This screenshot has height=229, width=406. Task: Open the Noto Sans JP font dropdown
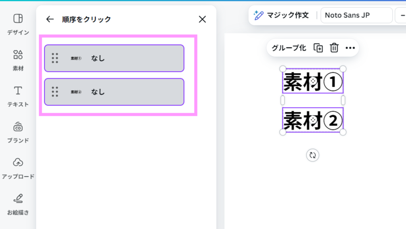pyautogui.click(x=356, y=15)
